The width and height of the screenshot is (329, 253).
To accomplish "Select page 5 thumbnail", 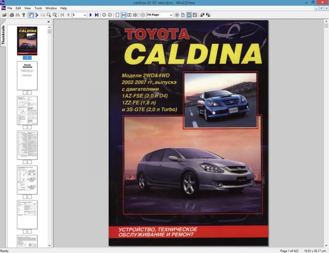I will [27, 180].
